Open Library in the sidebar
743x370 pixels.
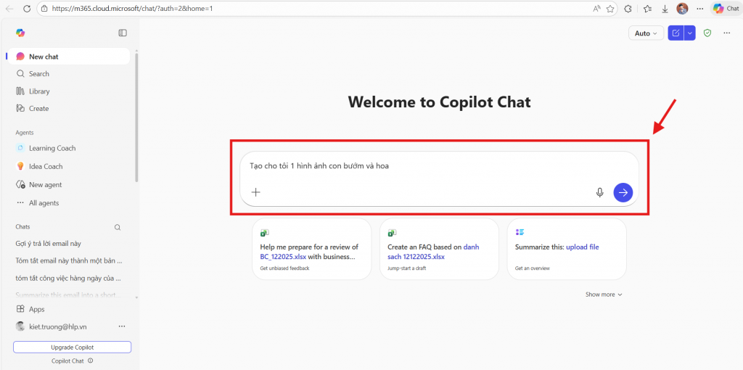39,91
